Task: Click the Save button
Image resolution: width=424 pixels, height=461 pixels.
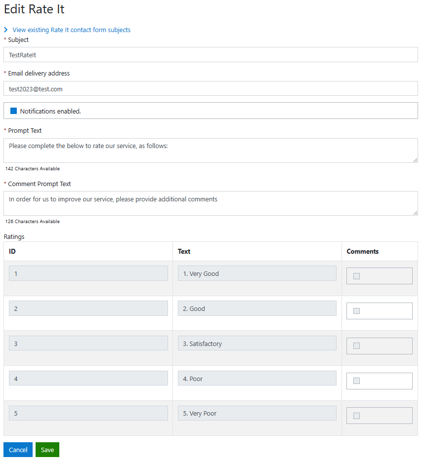Action: tap(47, 450)
